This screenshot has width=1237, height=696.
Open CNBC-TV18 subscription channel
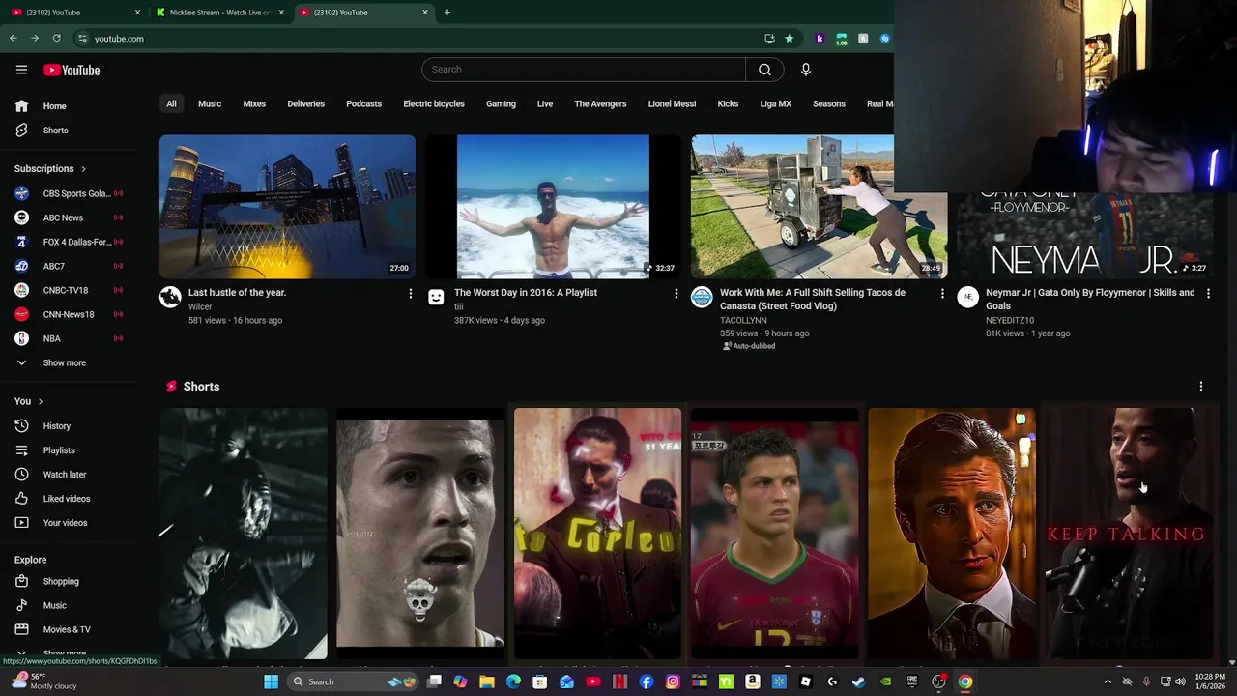coord(68,290)
